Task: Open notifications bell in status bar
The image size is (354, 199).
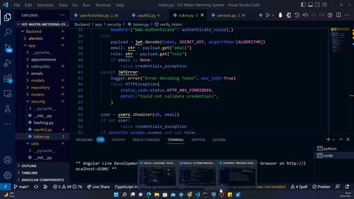Action: (x=347, y=187)
